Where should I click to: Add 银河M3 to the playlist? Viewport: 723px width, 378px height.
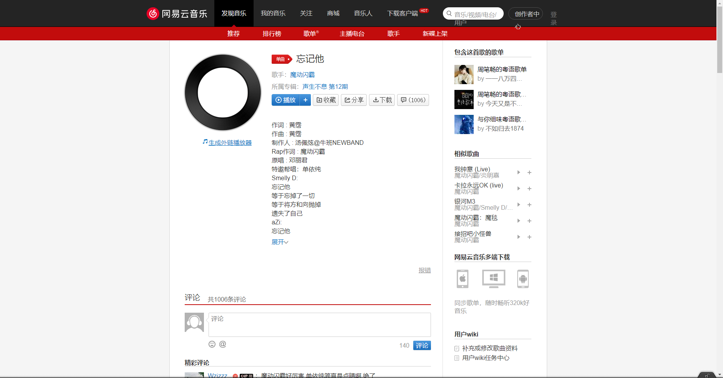pyautogui.click(x=529, y=205)
